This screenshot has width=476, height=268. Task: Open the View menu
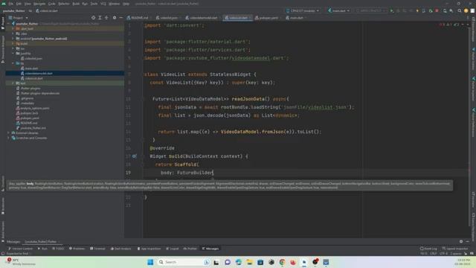pos(28,4)
